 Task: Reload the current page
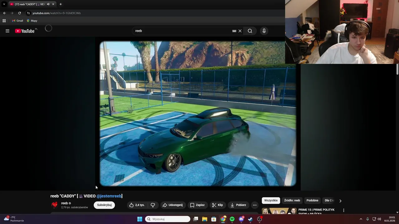point(19,13)
